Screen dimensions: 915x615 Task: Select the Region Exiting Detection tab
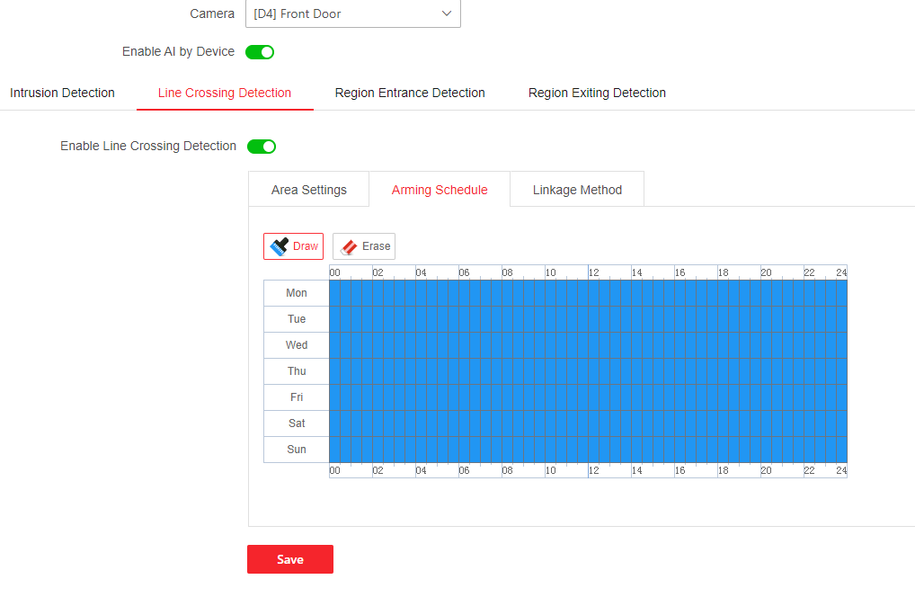(x=597, y=93)
